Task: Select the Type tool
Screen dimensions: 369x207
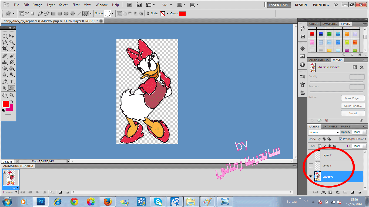Action: tap(12, 82)
